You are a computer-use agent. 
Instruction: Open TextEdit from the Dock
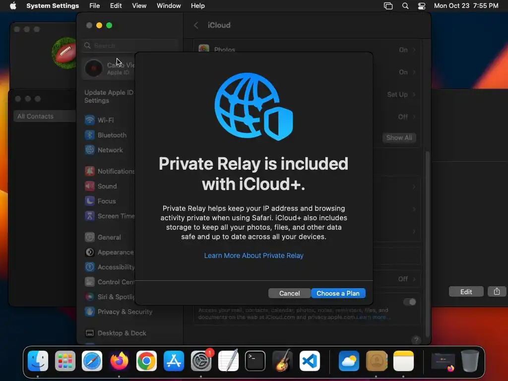(x=228, y=361)
